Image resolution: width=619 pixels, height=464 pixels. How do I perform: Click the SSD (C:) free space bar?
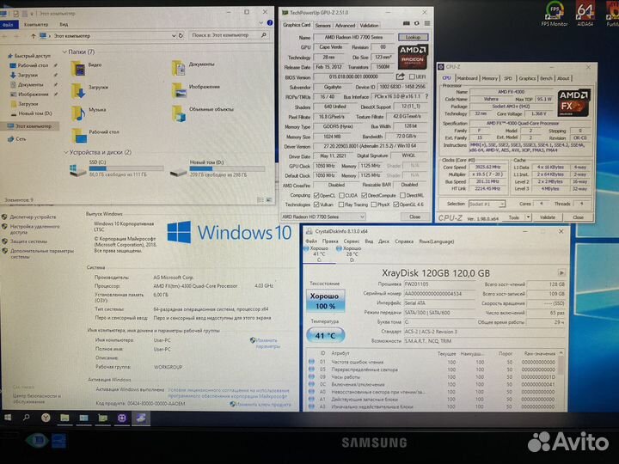coord(126,168)
